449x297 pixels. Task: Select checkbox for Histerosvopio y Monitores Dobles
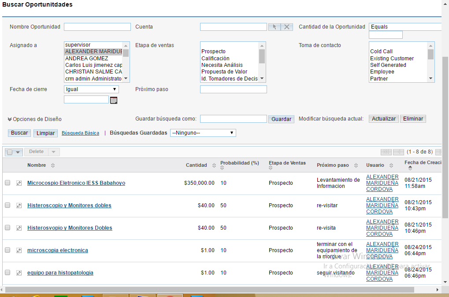point(7,227)
